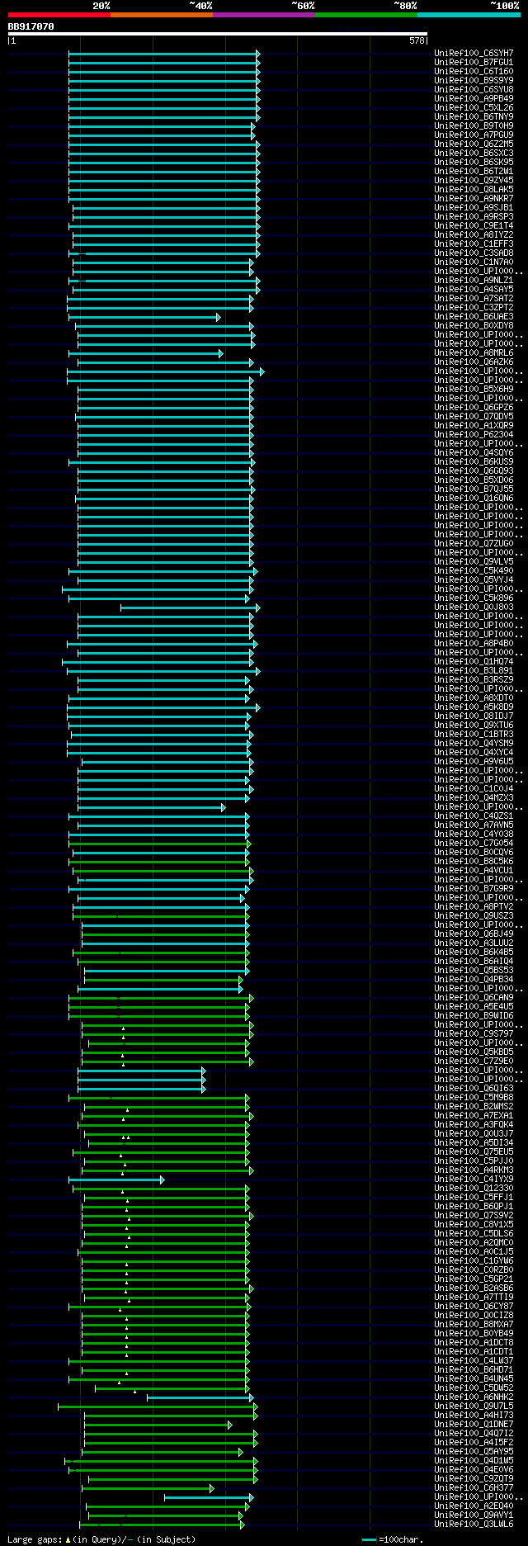Select the UniRef100_A7TTI9 label
Viewport: 528px width, 1546px height.
474,1298
